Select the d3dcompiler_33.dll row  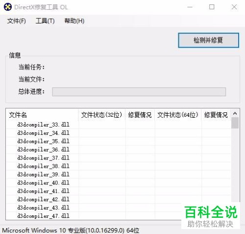(119, 125)
